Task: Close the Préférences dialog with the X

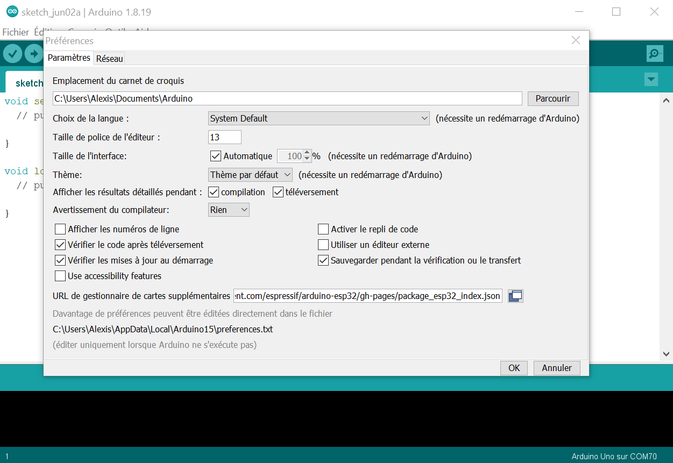Action: (576, 40)
